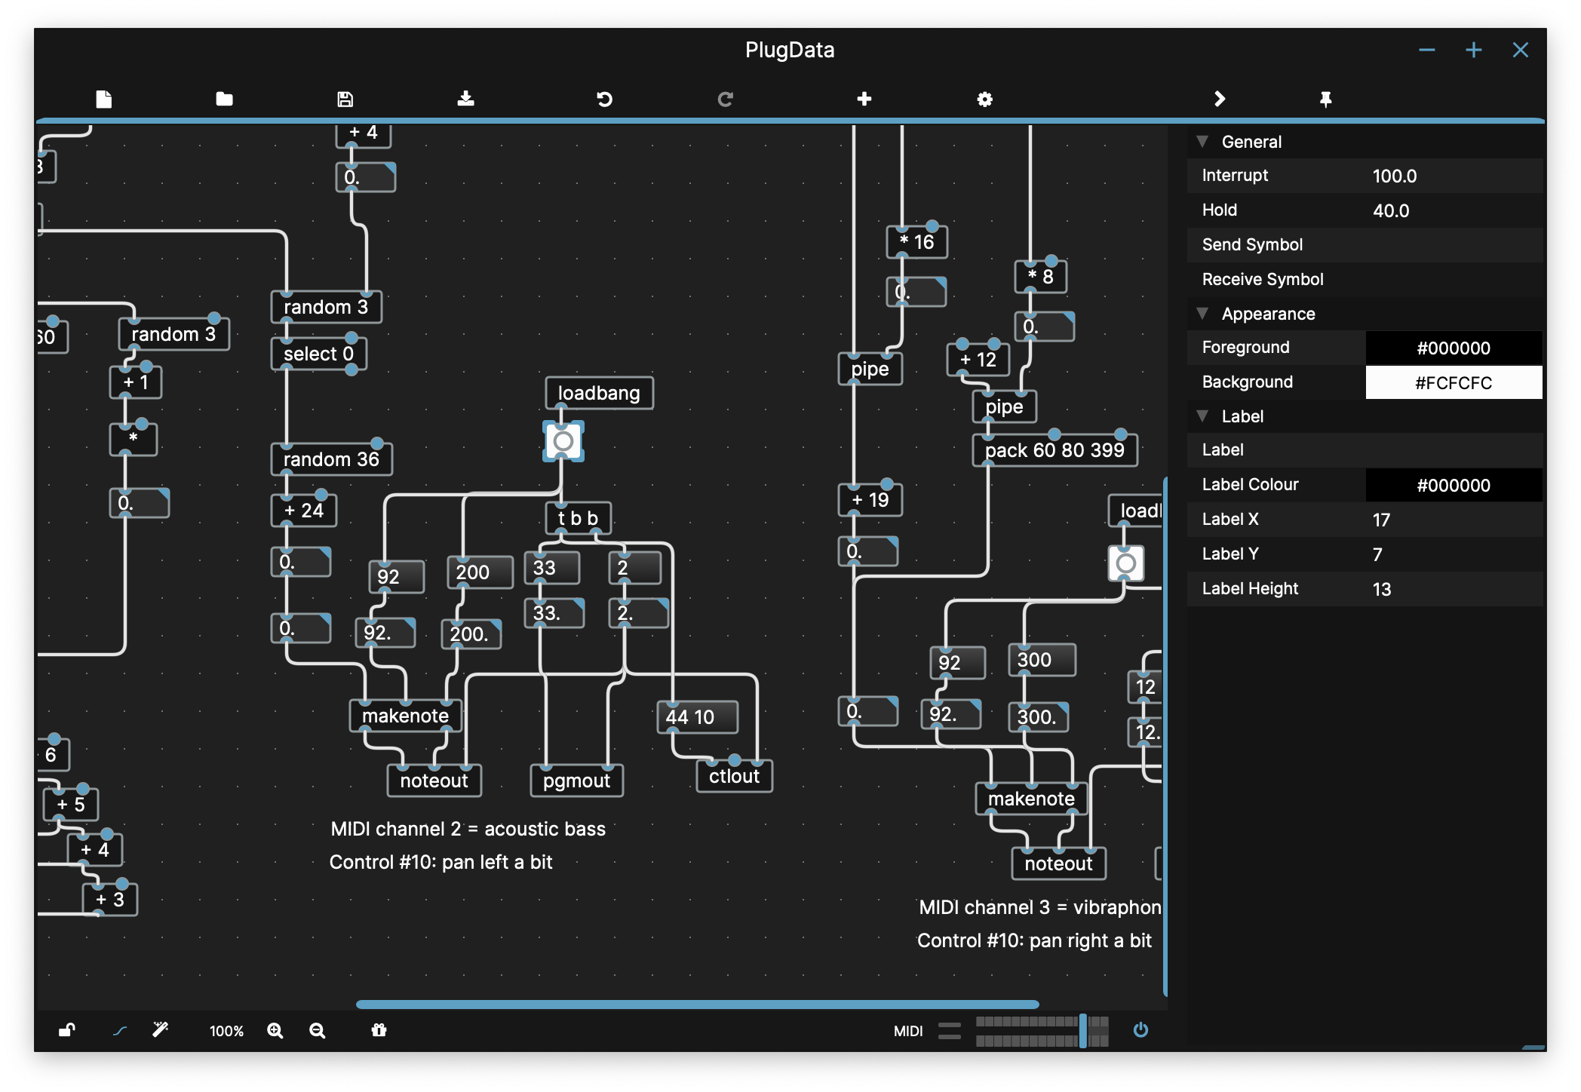1581x1092 pixels.
Task: Select the MIDI power toggle button
Action: [1137, 1031]
